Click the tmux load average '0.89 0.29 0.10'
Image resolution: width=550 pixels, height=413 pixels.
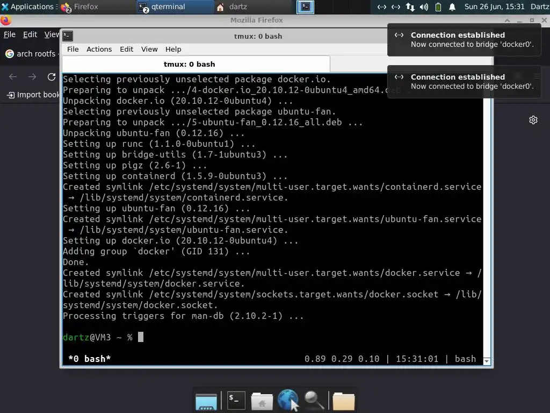(x=342, y=359)
